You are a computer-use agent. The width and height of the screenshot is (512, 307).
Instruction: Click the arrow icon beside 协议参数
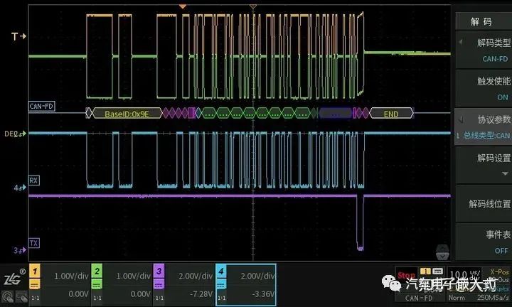click(461, 120)
